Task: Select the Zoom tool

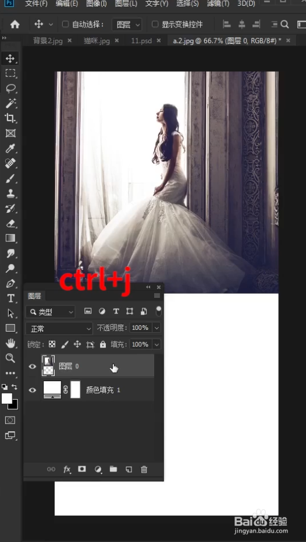Action: 10,358
